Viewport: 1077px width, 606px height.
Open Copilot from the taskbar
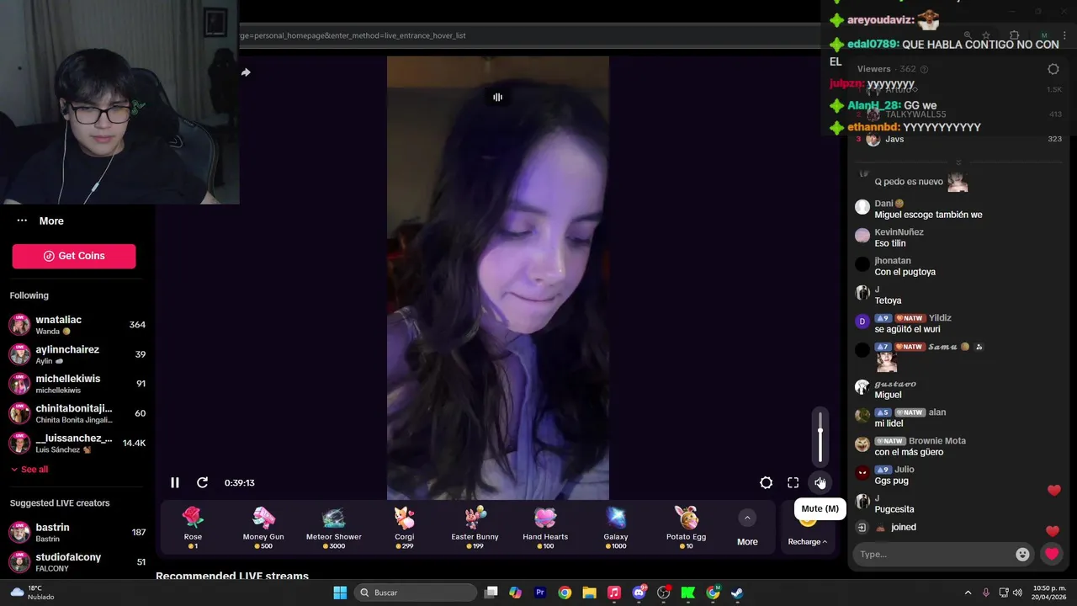click(516, 593)
